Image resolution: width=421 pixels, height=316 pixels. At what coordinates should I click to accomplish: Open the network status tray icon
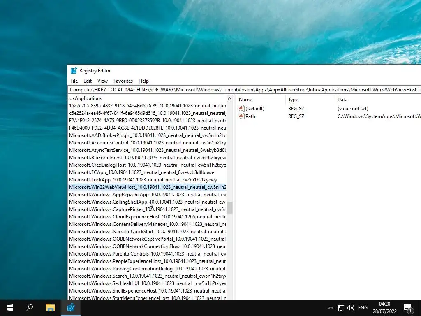341,308
